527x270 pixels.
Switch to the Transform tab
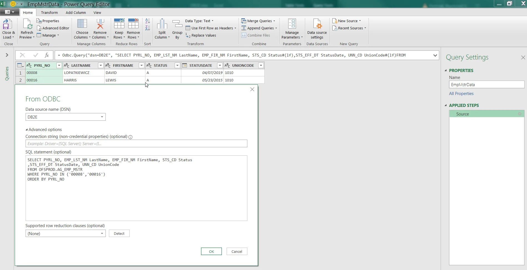click(x=49, y=12)
